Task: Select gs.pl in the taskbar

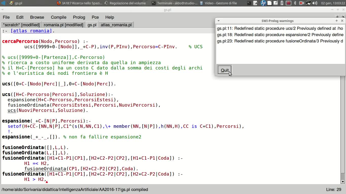Action: tap(16, 3)
